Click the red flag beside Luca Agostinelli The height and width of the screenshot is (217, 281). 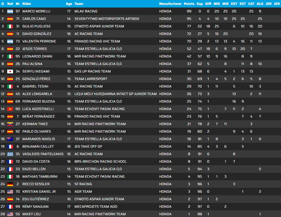point(10,109)
